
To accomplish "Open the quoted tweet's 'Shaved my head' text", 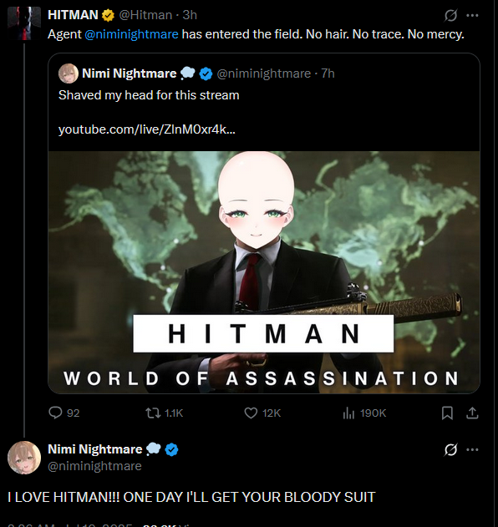I will [x=149, y=95].
